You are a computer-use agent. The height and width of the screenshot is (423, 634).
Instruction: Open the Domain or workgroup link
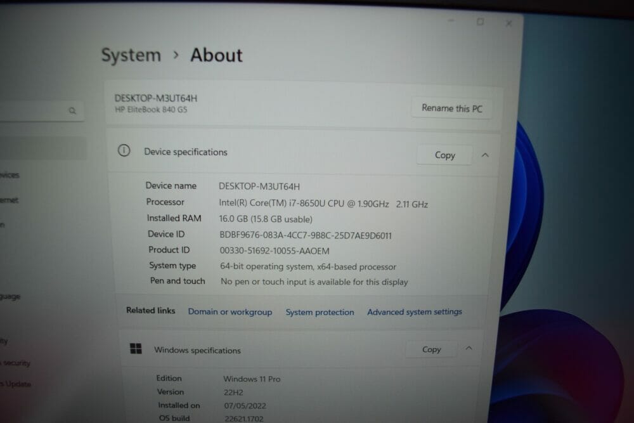coord(230,312)
